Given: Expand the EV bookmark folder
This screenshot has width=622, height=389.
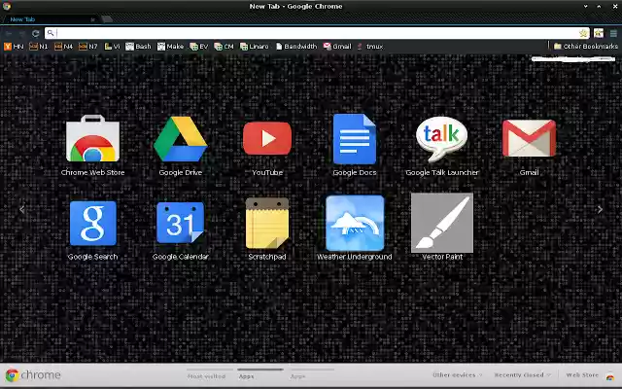Looking at the screenshot, I should [198, 47].
